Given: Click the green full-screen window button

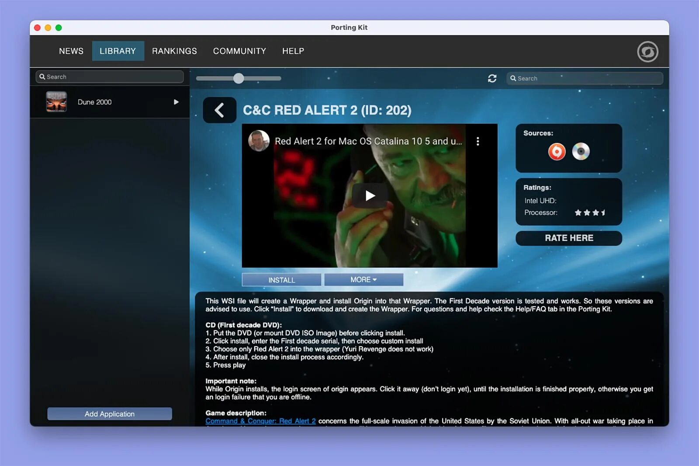Looking at the screenshot, I should (x=59, y=28).
